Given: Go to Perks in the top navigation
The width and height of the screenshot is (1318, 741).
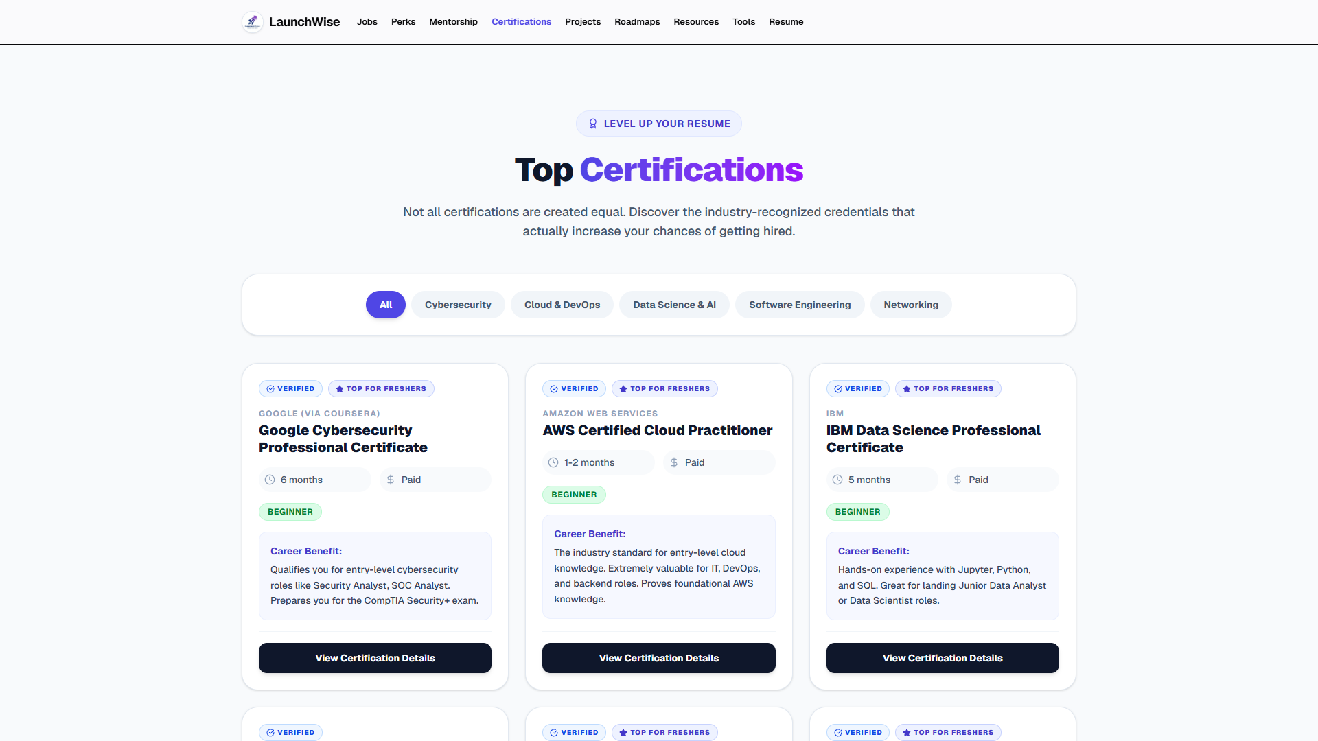Looking at the screenshot, I should (404, 22).
